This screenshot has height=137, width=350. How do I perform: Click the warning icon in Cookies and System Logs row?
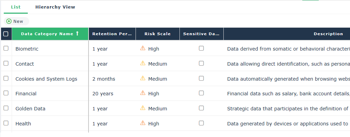[x=143, y=79]
